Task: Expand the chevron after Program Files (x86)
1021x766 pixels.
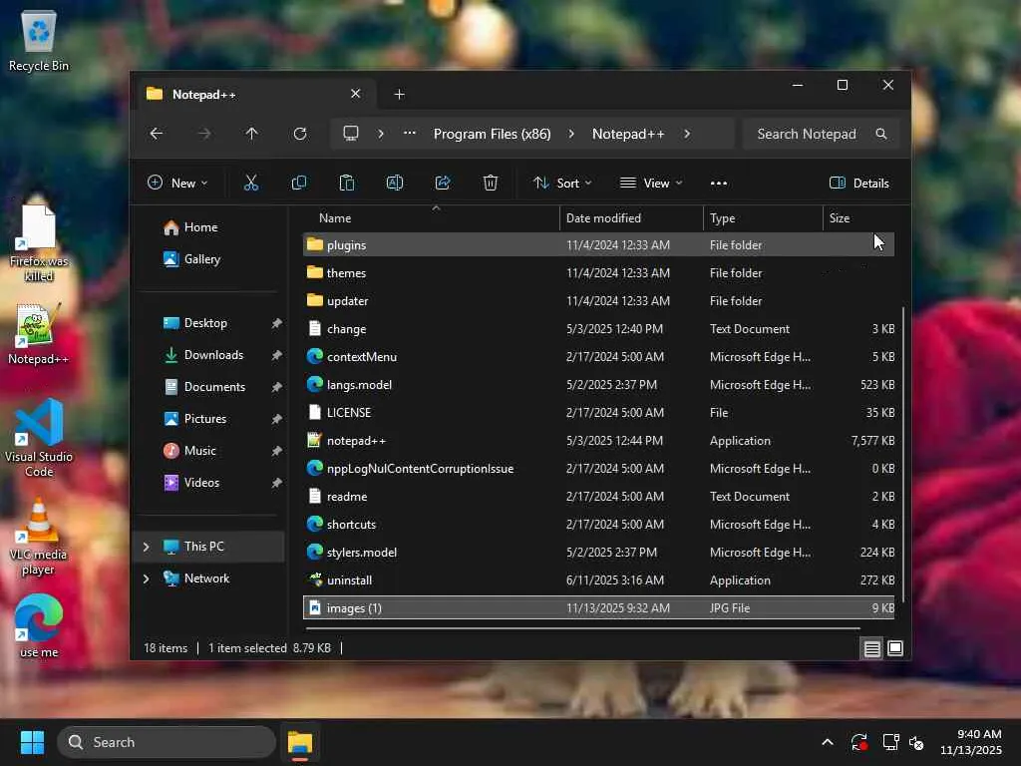Action: point(571,134)
